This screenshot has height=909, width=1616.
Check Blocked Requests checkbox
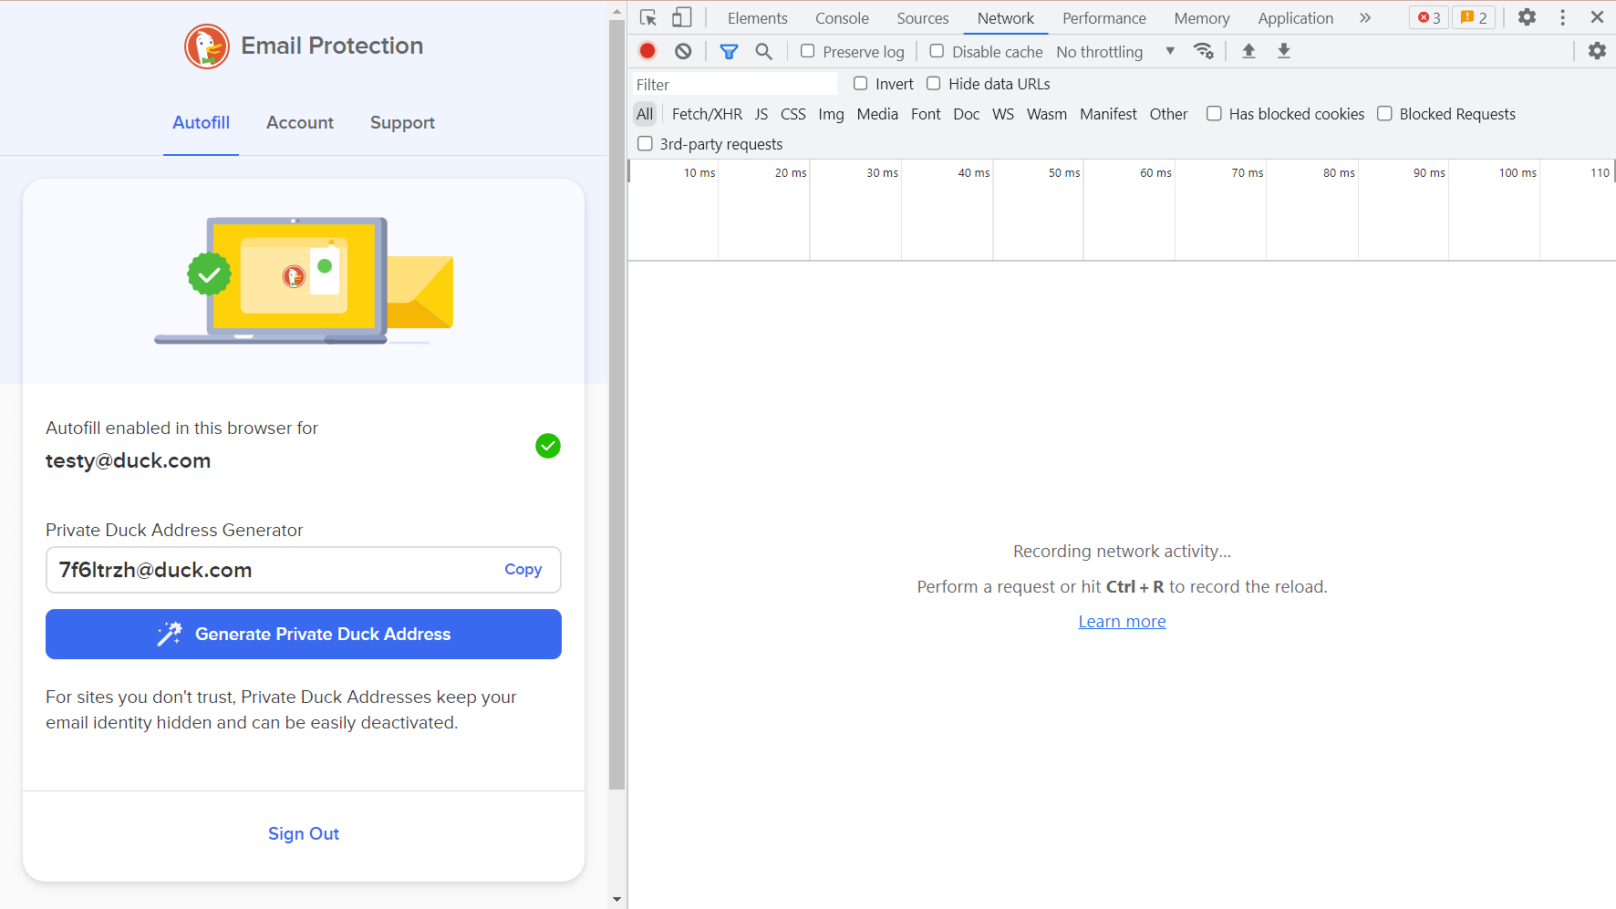tap(1384, 113)
